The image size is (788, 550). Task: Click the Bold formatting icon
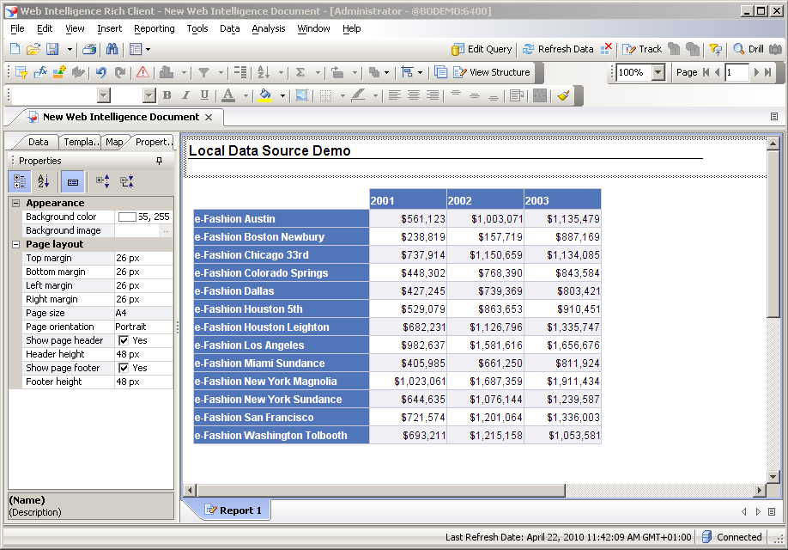click(167, 95)
